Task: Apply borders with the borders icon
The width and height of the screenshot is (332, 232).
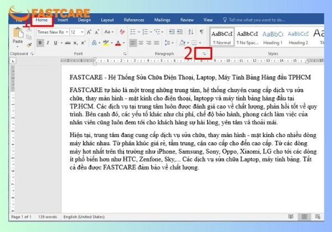Action: (194, 43)
